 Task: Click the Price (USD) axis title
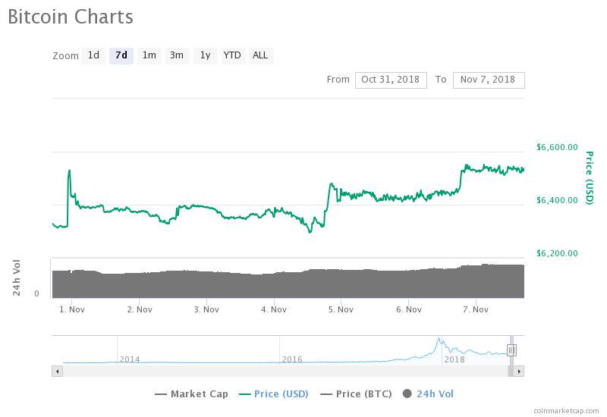(589, 178)
